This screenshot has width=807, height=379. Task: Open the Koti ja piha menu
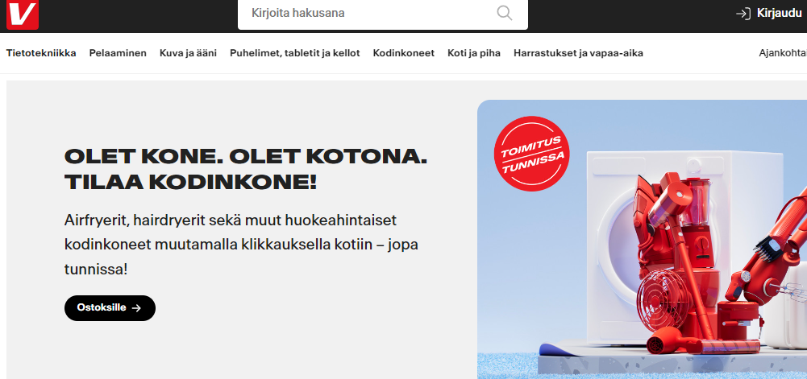click(x=474, y=53)
